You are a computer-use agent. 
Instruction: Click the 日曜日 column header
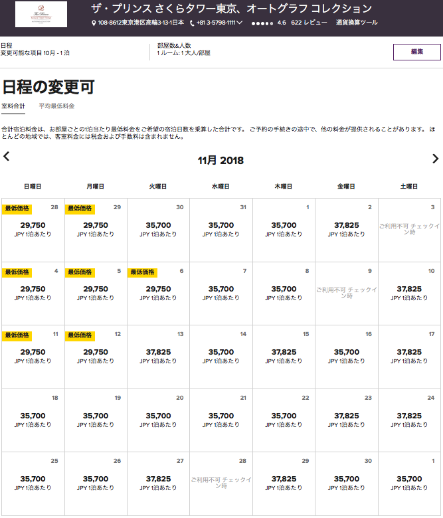coord(33,187)
